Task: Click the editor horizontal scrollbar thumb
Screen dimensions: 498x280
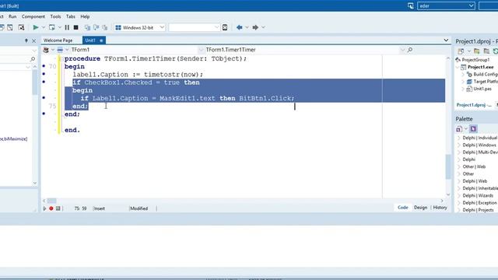Action: click(52, 201)
